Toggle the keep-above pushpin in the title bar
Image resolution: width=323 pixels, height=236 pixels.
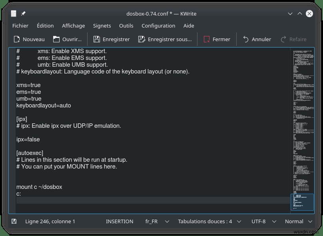click(23, 13)
